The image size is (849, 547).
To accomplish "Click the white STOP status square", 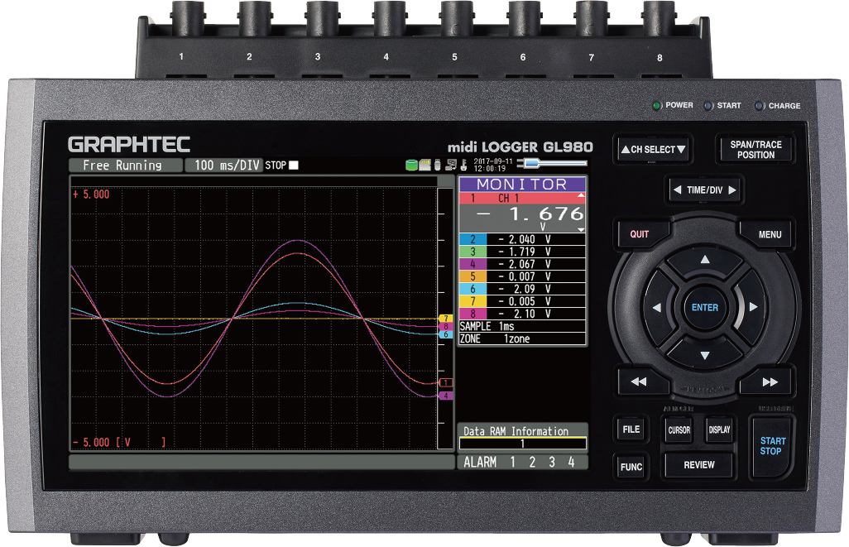I will (293, 166).
